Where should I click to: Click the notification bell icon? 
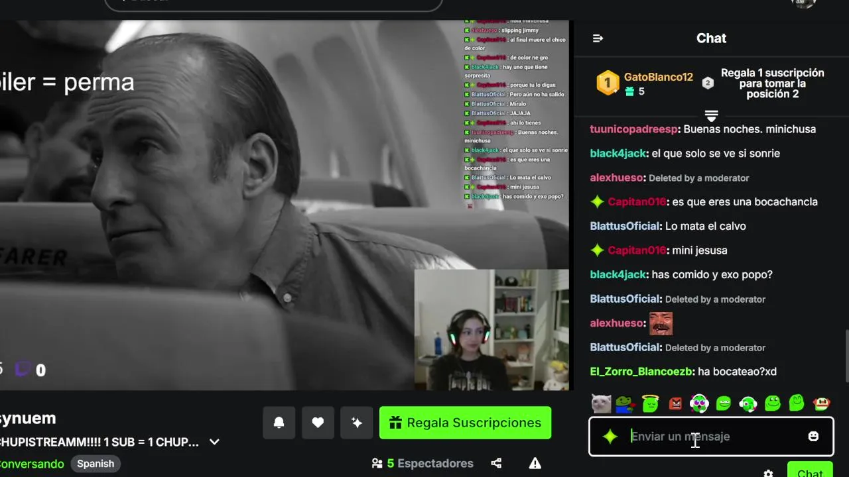point(279,423)
